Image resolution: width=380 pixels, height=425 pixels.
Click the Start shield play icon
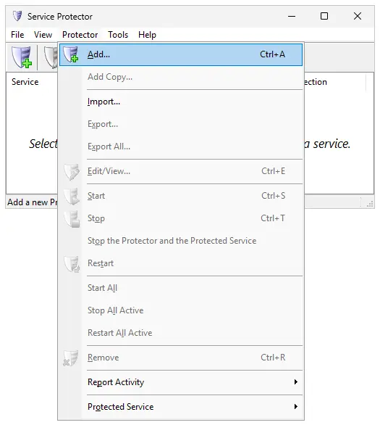click(72, 196)
